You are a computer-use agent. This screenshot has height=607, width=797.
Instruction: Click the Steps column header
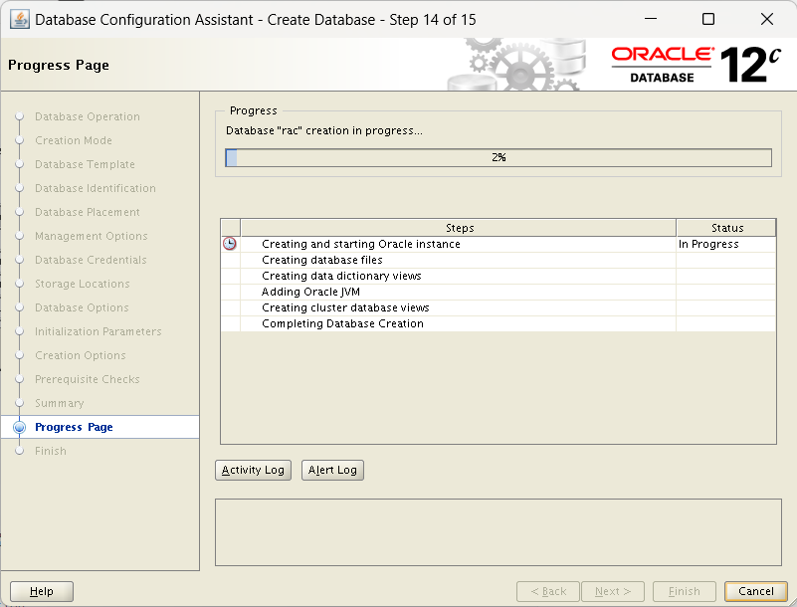[459, 228]
